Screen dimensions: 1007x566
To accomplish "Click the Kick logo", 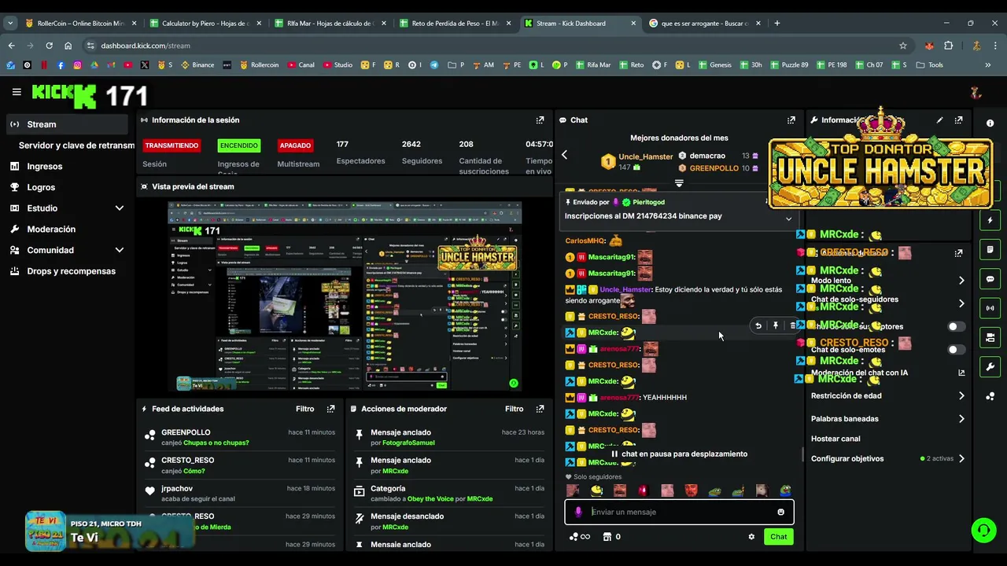I will pos(64,95).
